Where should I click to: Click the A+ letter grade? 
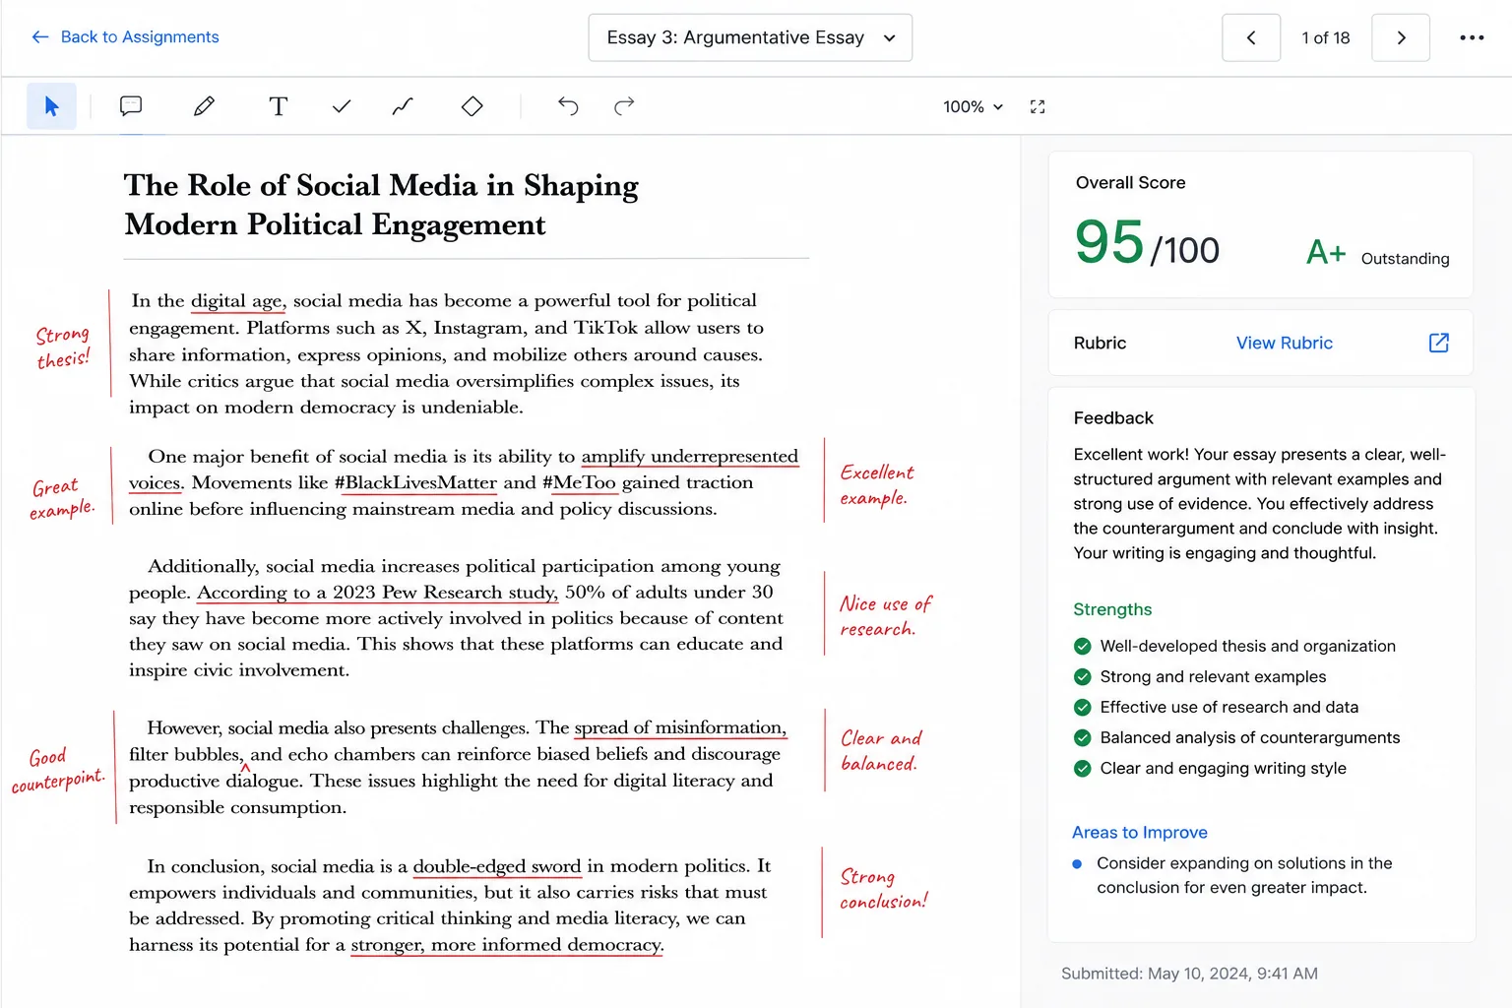point(1325,253)
